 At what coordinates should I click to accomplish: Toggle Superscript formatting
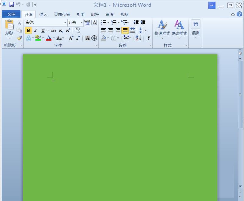(68, 30)
